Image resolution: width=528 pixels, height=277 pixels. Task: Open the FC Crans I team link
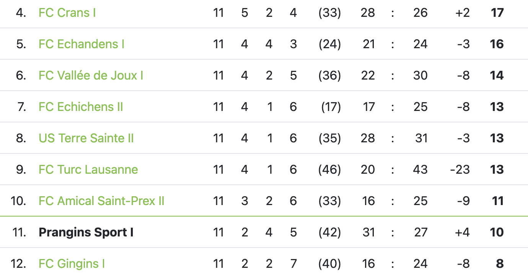pos(67,13)
